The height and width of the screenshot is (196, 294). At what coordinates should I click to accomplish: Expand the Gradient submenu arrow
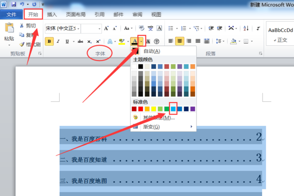click(191, 127)
